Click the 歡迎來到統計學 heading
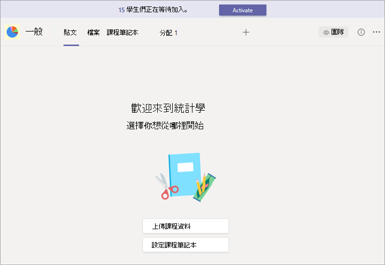The width and height of the screenshot is (385, 265). (x=168, y=108)
